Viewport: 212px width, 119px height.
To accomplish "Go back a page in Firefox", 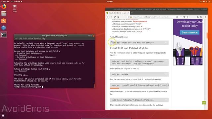I will tap(108, 17).
